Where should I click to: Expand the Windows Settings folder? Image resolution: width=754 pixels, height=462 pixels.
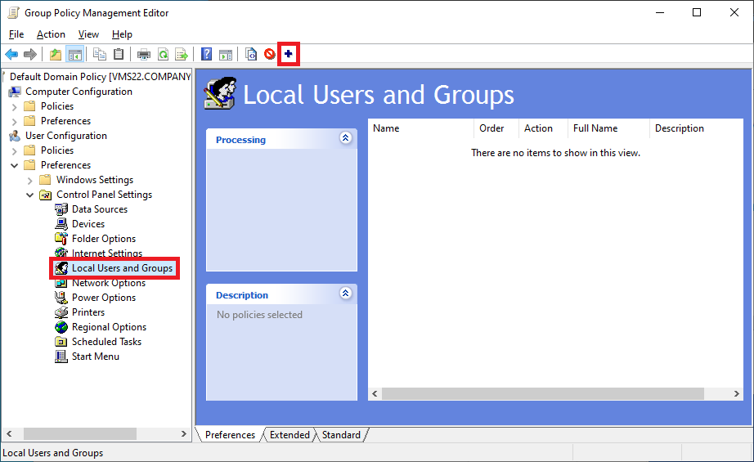(x=29, y=180)
